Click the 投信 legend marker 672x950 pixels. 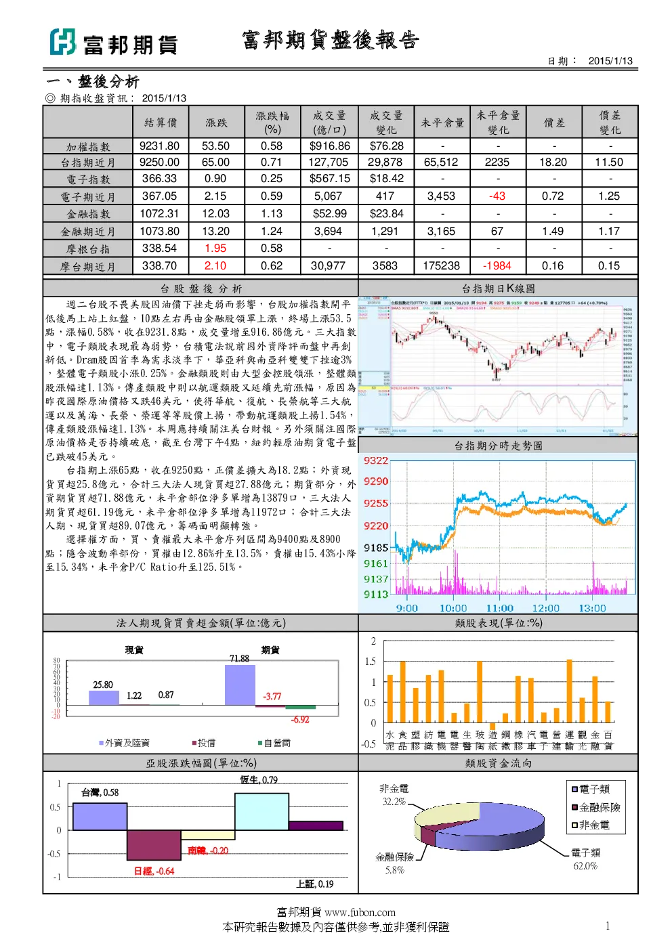(x=194, y=743)
